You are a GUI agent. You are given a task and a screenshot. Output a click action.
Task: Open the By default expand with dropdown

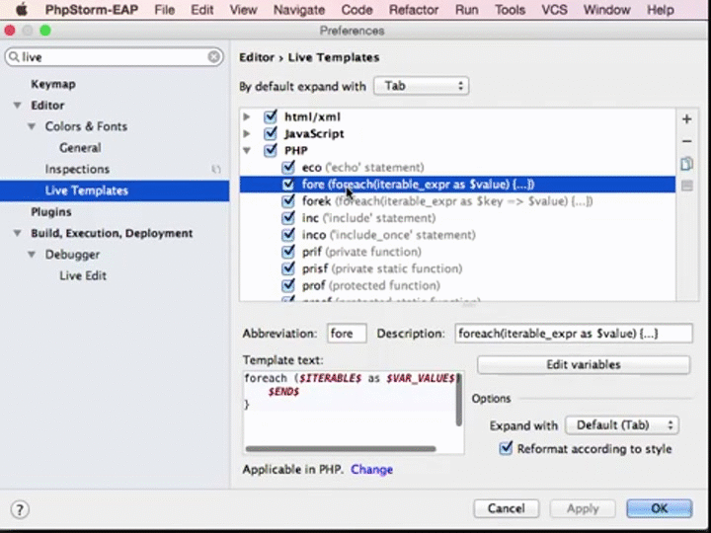point(422,86)
